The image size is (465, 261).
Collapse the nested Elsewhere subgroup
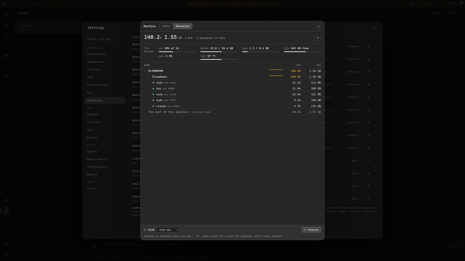(149, 77)
